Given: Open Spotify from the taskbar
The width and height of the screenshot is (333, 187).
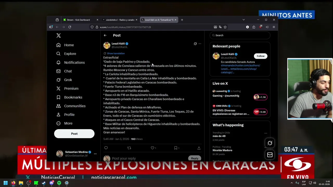Looking at the screenshot, I should pyautogui.click(x=59, y=183).
